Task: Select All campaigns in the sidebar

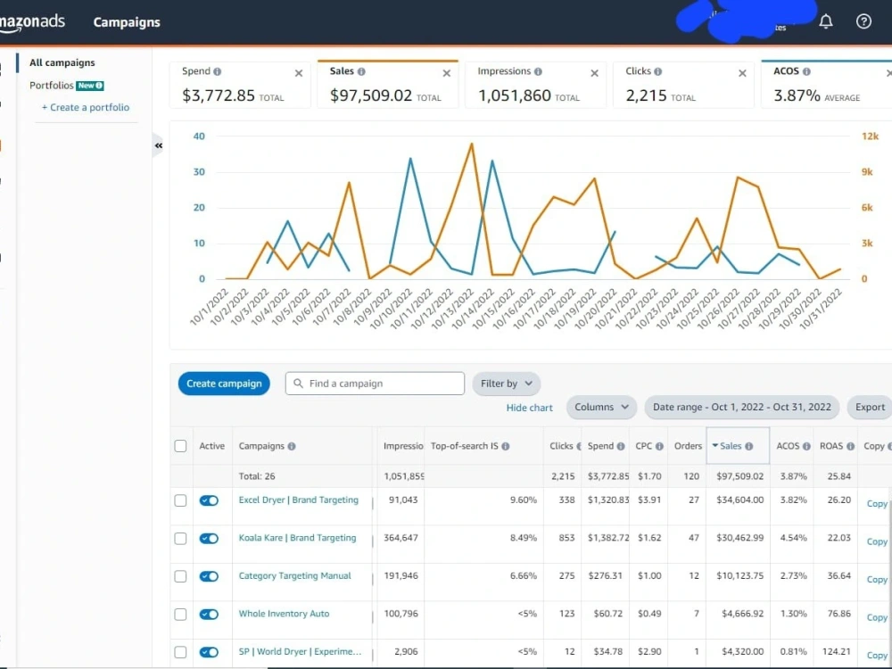Action: point(62,62)
